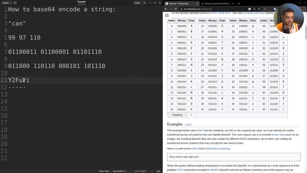
Task: Click the share page icon in address bar
Action: [254, 9]
